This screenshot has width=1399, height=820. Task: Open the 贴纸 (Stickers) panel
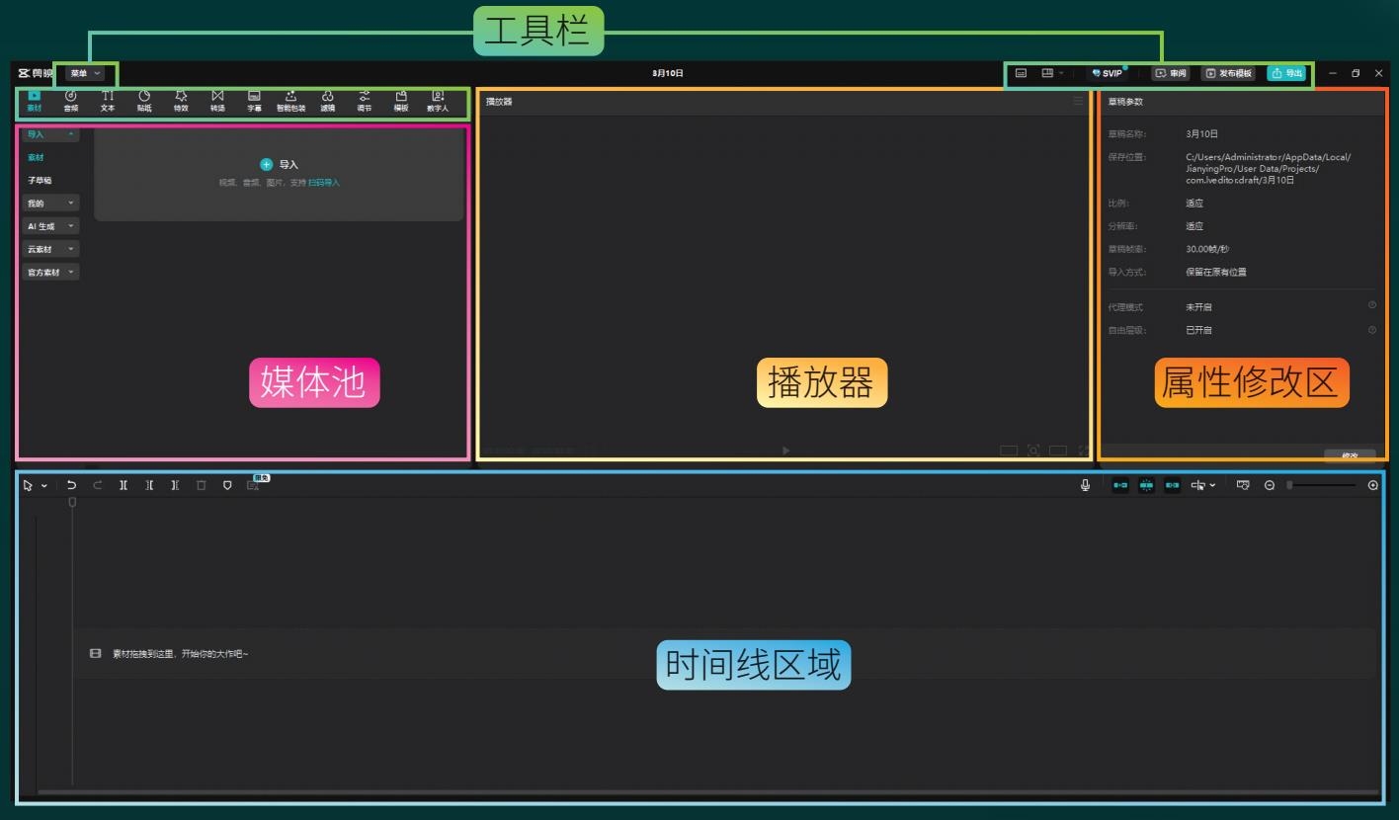pos(144,100)
